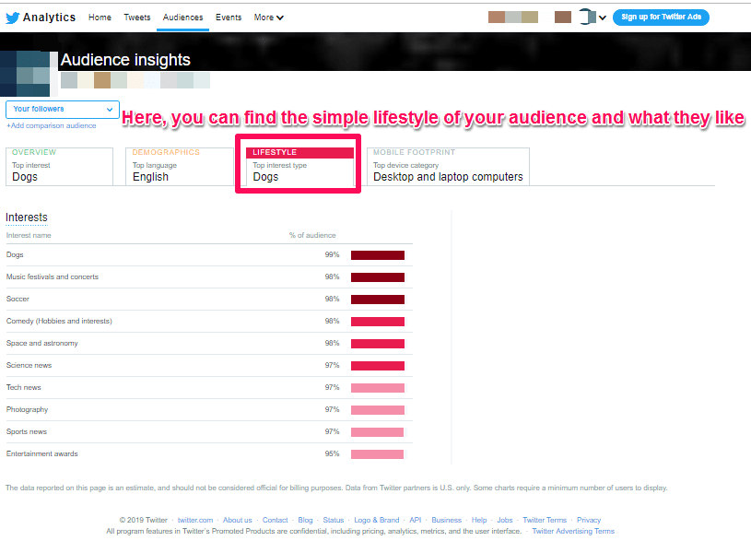Open the Events tab
Image resolution: width=751 pixels, height=541 pixels.
[x=229, y=18]
